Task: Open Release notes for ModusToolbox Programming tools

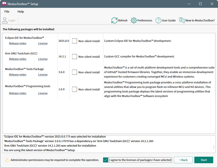Action: click(18, 93)
